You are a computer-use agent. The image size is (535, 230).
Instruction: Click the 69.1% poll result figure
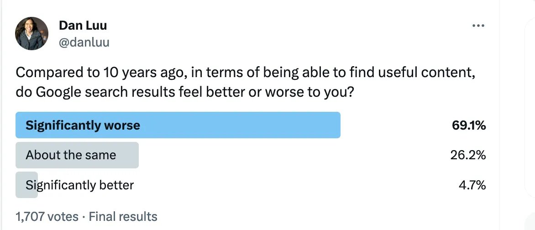pyautogui.click(x=468, y=125)
